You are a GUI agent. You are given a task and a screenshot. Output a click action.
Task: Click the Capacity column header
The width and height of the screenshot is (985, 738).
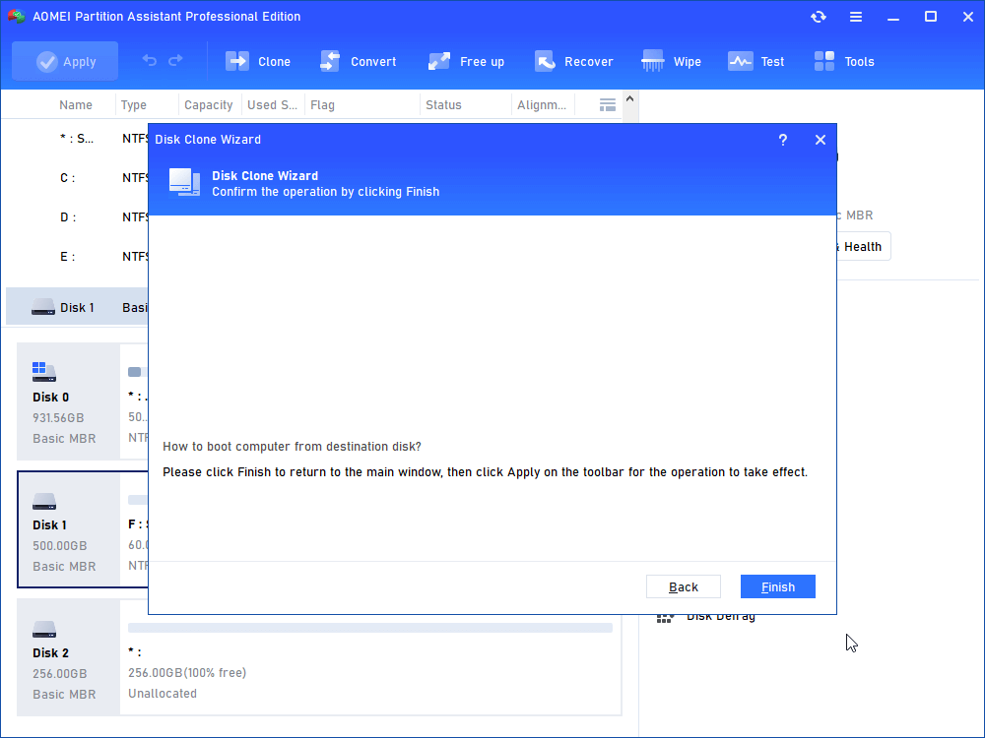pyautogui.click(x=209, y=105)
